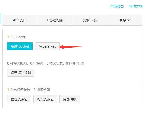Select the SDK 下载 tab
145x128 pixels.
(x=90, y=20)
